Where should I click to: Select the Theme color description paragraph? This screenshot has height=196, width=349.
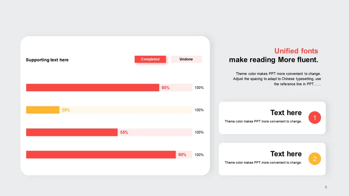277,79
